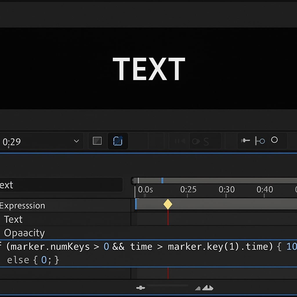Toggle the highlighted blue pencil-square icon
The height and width of the screenshot is (297, 297).
point(117,141)
